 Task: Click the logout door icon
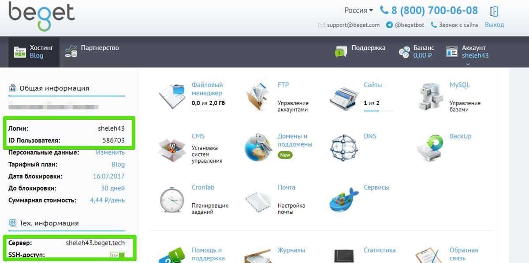pos(494,11)
